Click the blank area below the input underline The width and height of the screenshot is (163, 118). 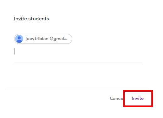(78, 75)
